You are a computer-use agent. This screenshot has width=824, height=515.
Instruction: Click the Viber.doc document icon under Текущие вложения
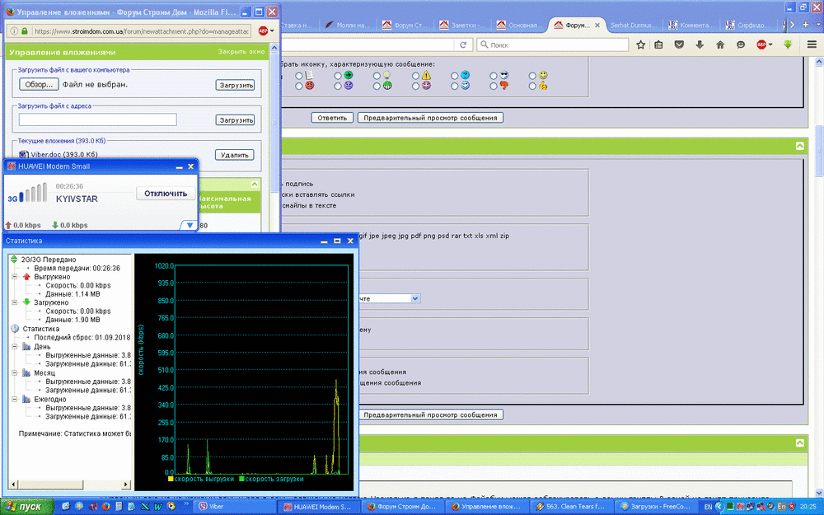pos(24,154)
